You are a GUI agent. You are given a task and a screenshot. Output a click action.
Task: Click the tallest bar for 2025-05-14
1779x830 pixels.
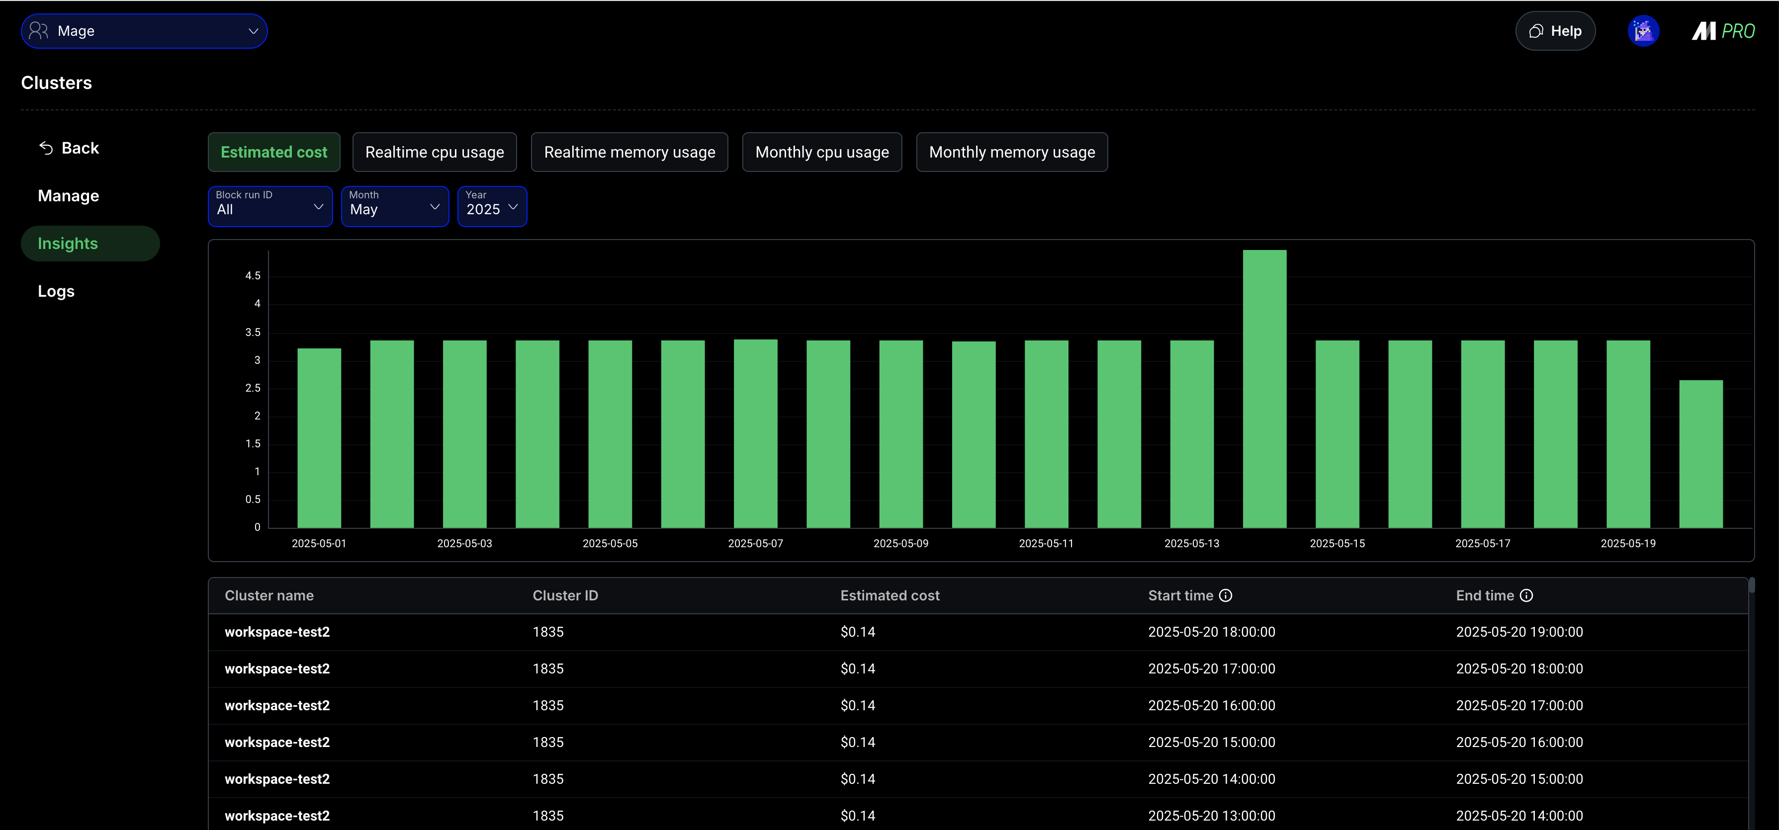tap(1264, 387)
